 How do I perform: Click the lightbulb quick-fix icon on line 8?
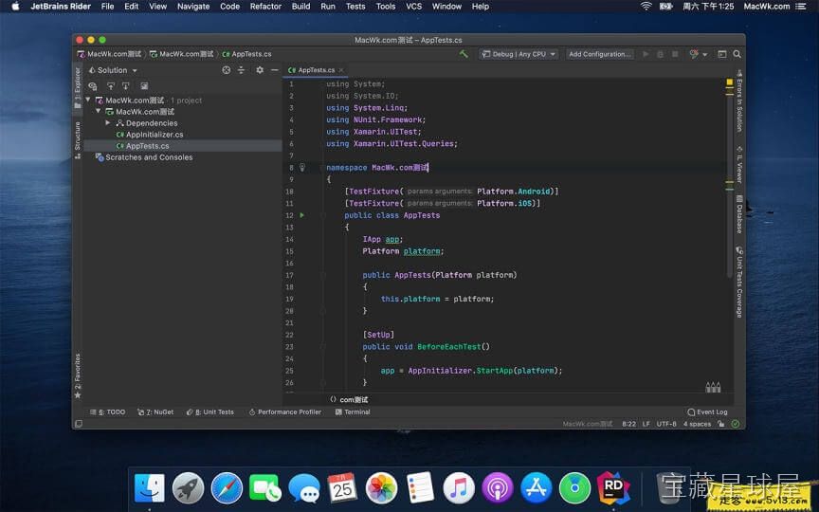pos(301,167)
